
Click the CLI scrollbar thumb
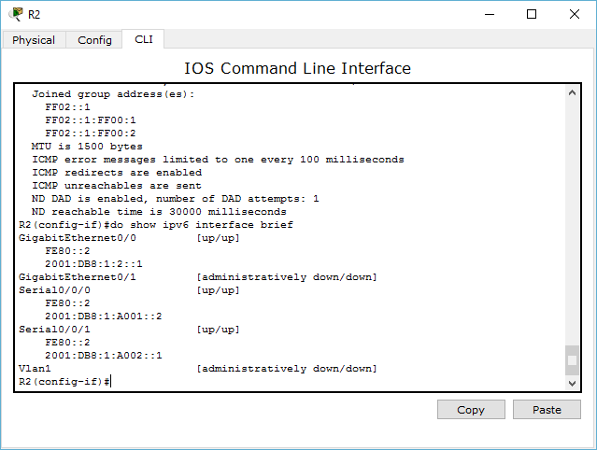click(572, 360)
